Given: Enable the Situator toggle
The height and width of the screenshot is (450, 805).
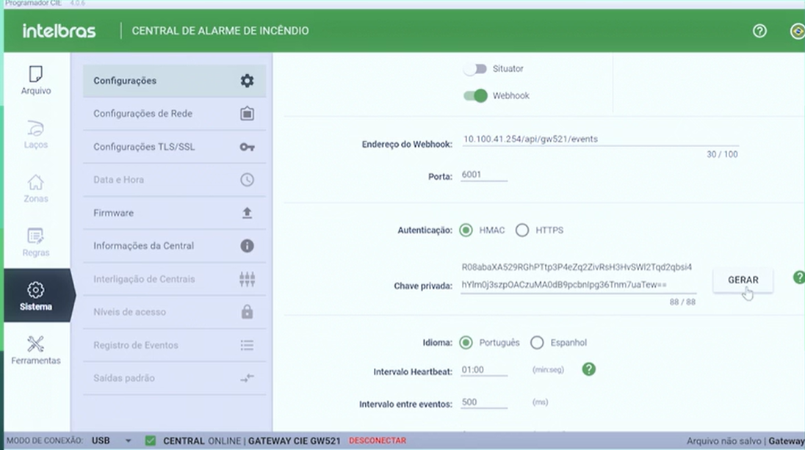Looking at the screenshot, I should pos(475,69).
